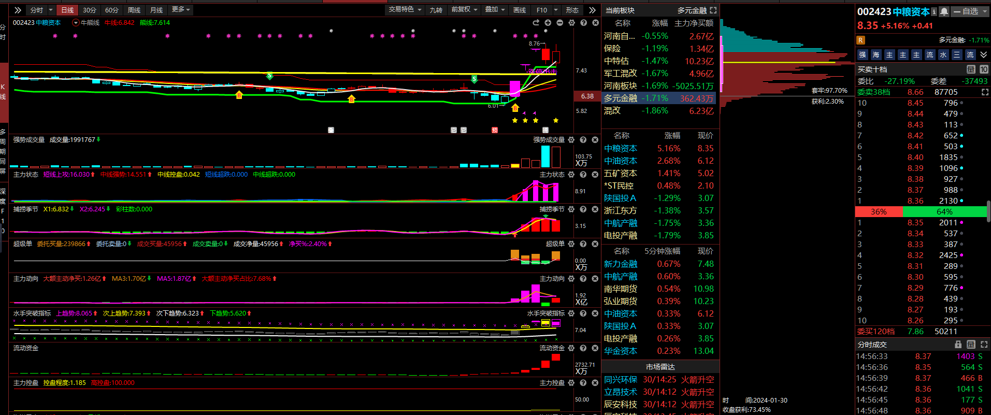The height and width of the screenshot is (415, 991).
Task: Zoom out main chart with minus icon
Action: pyautogui.click(x=559, y=23)
